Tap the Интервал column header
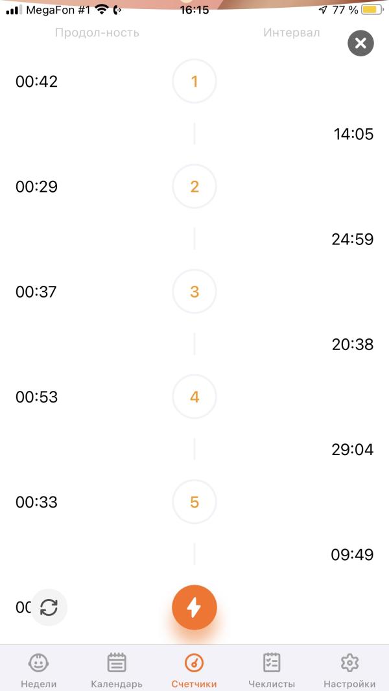Image resolution: width=389 pixels, height=691 pixels. [x=292, y=32]
